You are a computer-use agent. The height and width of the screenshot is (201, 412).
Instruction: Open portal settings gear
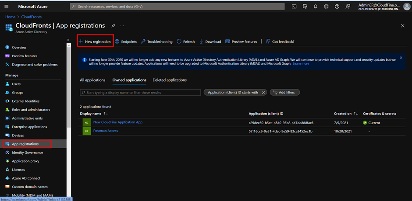coord(327,7)
